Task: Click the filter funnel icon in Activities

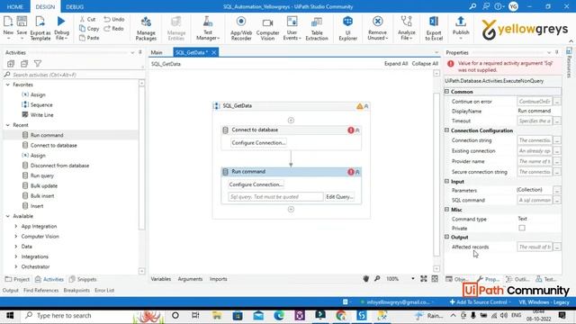Action: coord(38,64)
